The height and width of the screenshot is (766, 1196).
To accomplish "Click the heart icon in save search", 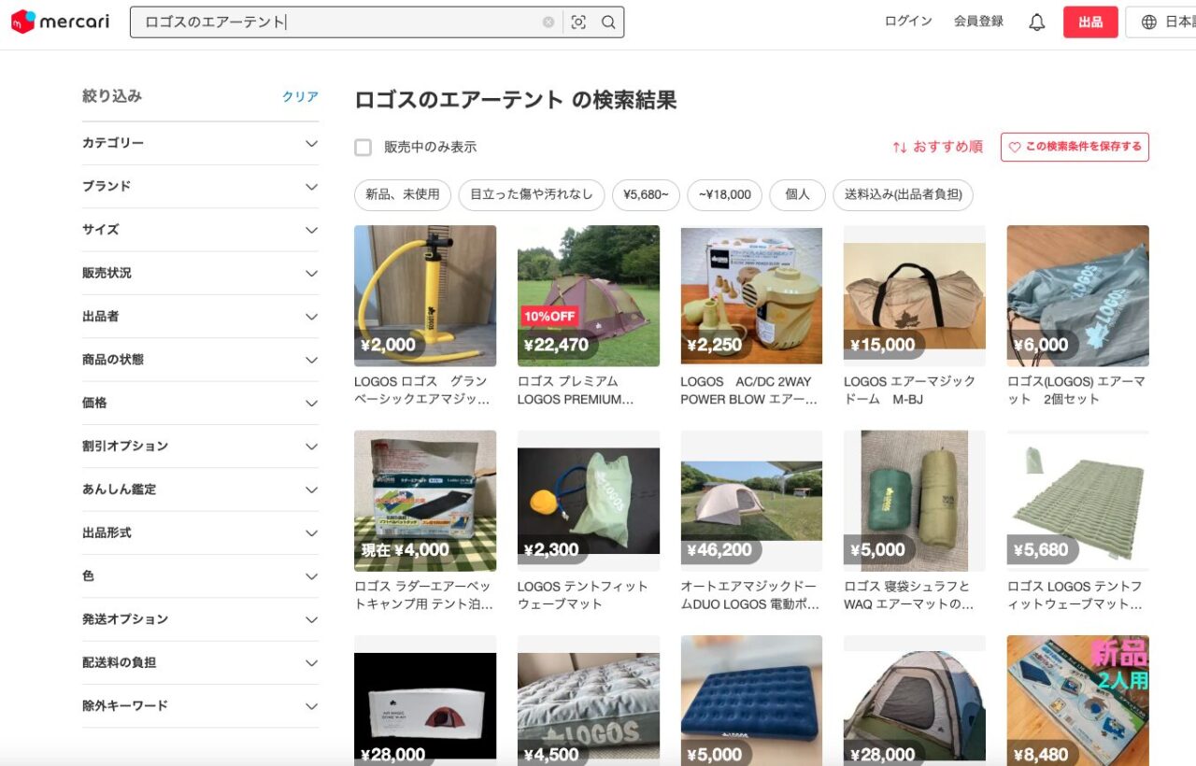I will [x=1015, y=147].
